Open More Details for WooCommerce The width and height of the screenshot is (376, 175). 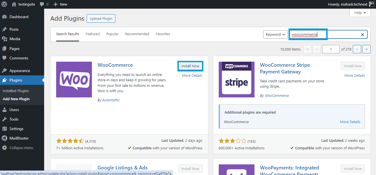coord(192,76)
